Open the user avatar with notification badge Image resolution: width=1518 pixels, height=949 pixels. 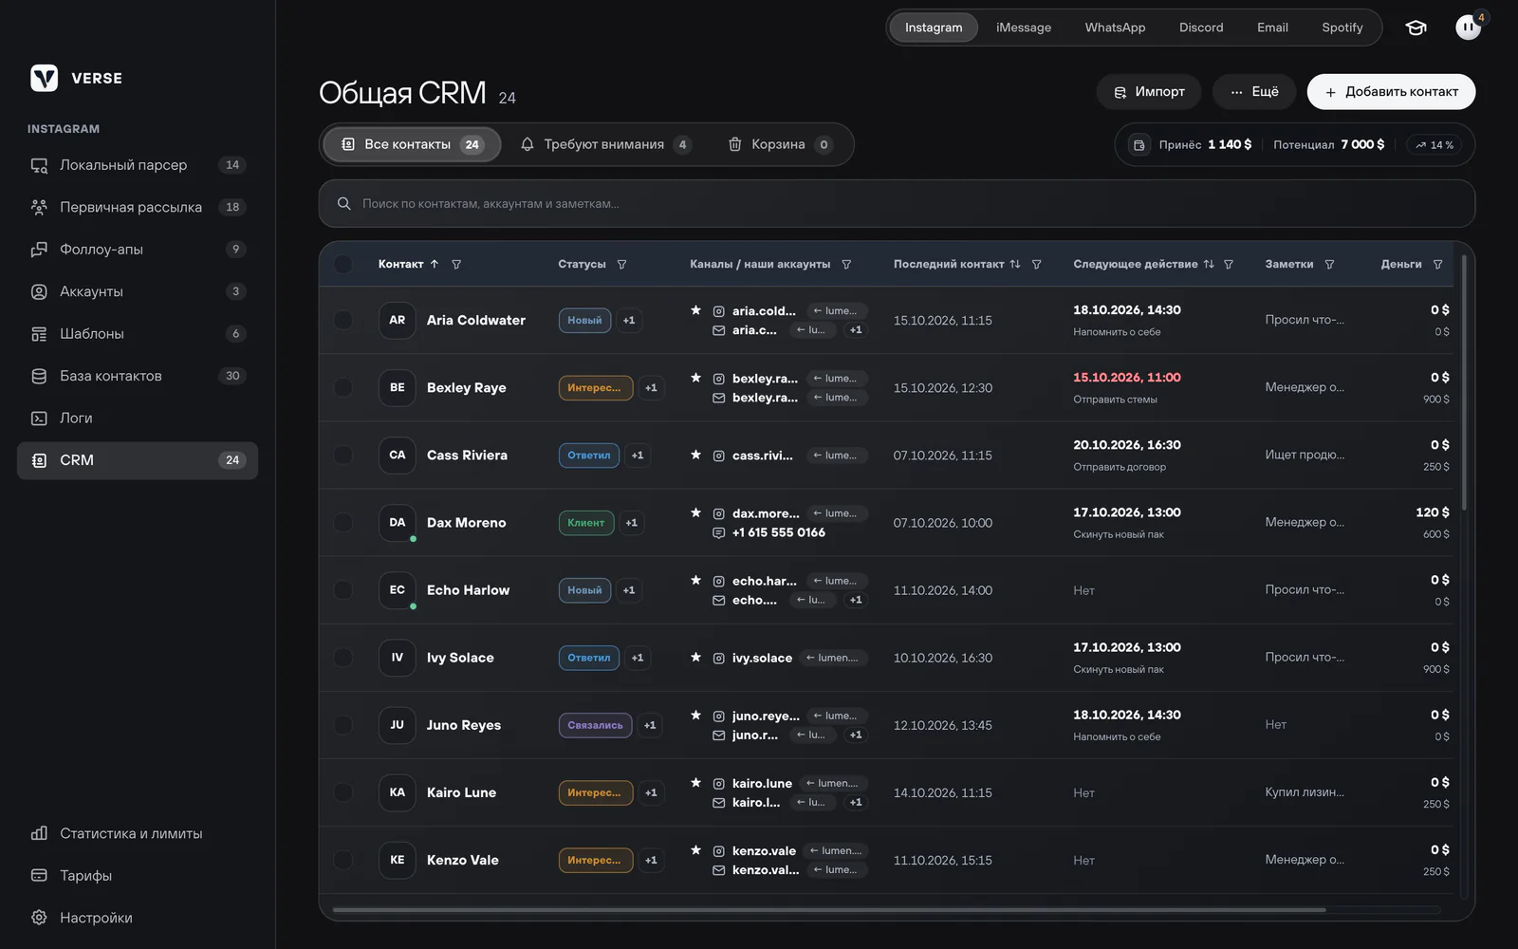point(1468,28)
